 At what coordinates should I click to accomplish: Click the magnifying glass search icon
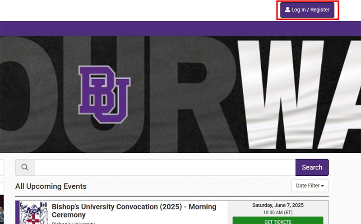(25, 167)
